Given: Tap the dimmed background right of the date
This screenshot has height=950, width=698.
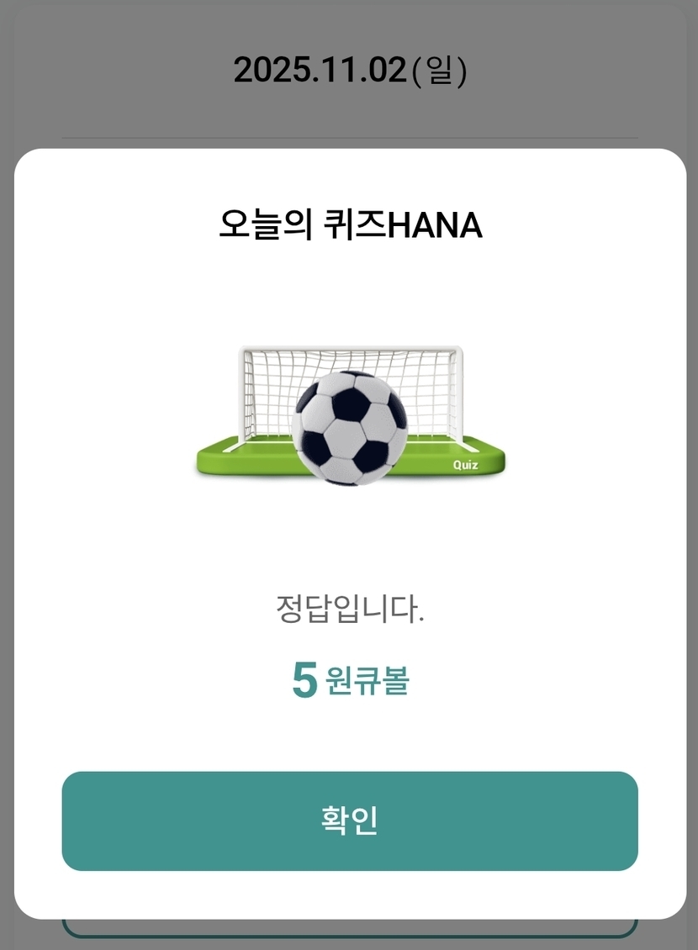Looking at the screenshot, I should coord(580,71).
